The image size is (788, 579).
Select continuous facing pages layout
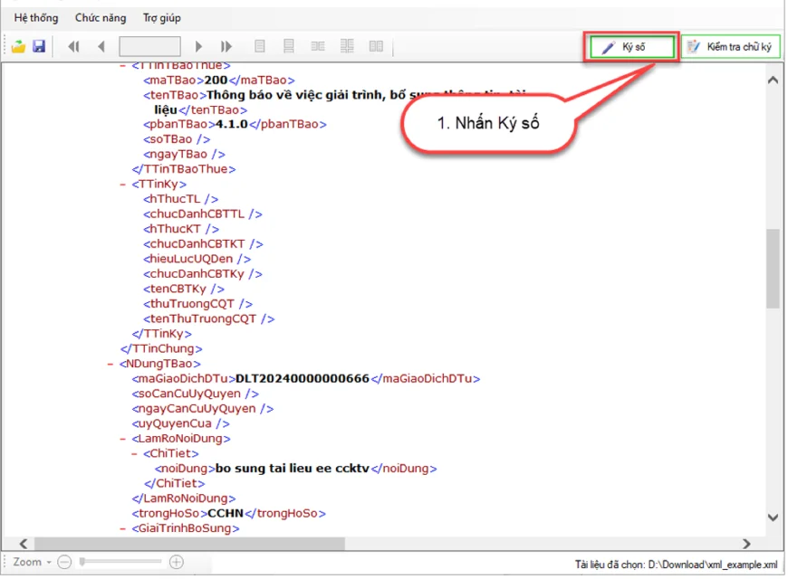pos(347,46)
